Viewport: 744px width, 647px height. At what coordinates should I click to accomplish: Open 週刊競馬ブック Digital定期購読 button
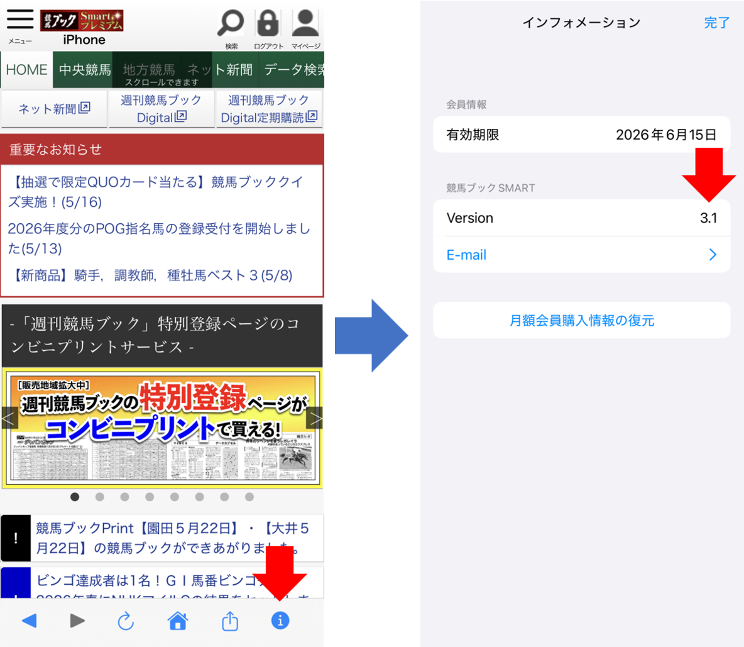(x=269, y=109)
